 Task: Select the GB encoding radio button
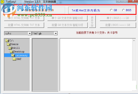coord(111,10)
